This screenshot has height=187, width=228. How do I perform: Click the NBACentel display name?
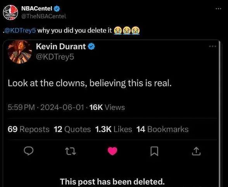click(36, 9)
